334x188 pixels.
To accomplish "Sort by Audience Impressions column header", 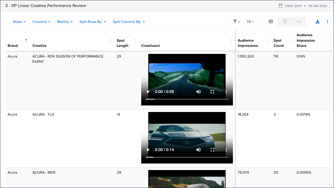I will pos(248,43).
